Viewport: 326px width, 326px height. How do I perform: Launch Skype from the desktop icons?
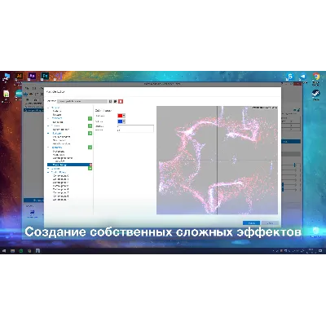[289, 77]
